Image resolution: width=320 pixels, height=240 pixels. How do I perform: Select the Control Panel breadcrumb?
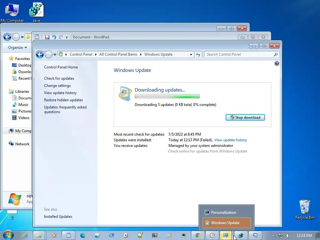tap(81, 54)
